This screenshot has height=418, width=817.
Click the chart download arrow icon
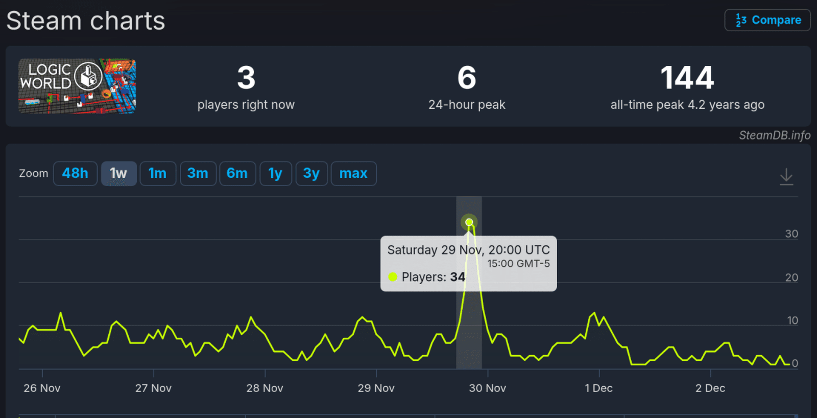click(786, 176)
